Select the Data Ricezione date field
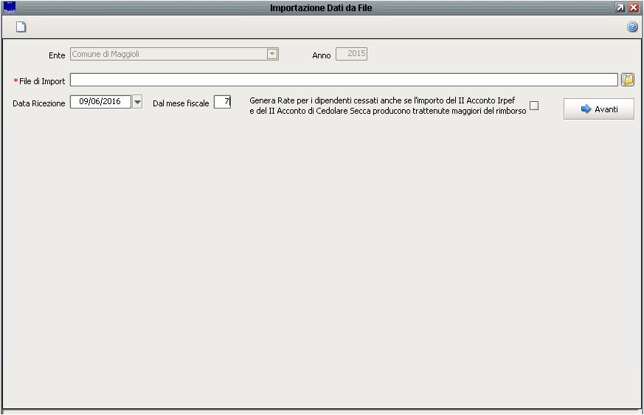The height and width of the screenshot is (415, 644). tap(100, 102)
